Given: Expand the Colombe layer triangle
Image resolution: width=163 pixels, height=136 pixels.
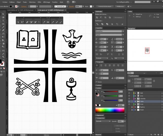Looking at the screenshot, I should tap(135, 98).
